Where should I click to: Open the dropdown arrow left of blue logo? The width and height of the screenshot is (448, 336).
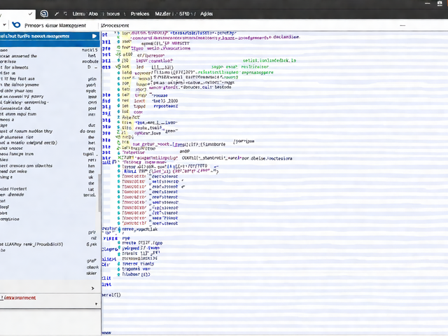(x=4, y=25)
